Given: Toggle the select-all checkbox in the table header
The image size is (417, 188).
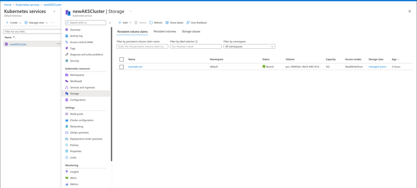Looking at the screenshot, I should pyautogui.click(x=121, y=59).
